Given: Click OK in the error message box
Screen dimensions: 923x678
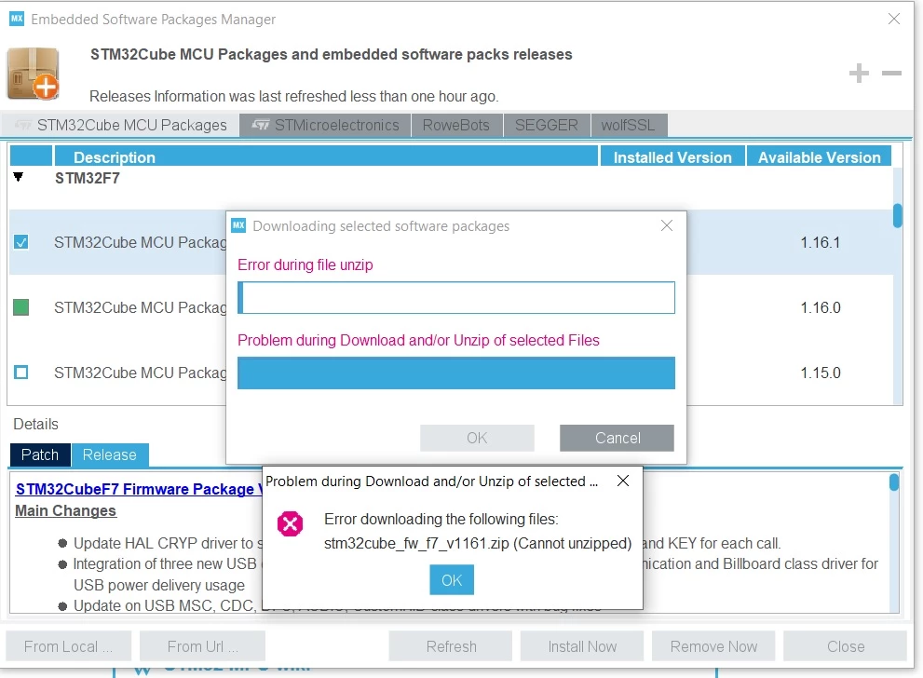Looking at the screenshot, I should pos(452,579).
